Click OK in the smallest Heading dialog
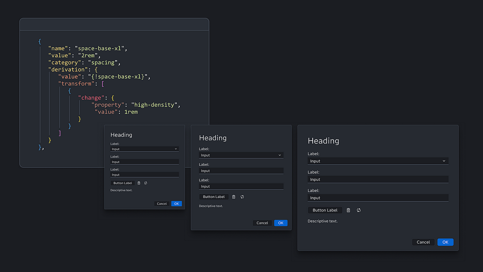 click(176, 203)
